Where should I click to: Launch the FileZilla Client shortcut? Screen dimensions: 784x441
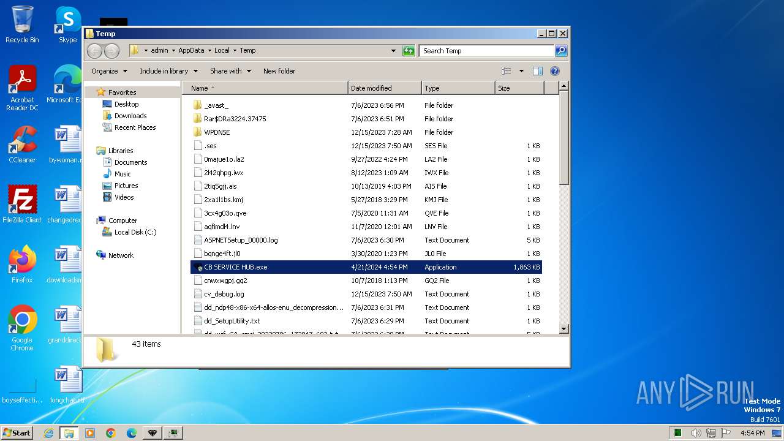22,205
